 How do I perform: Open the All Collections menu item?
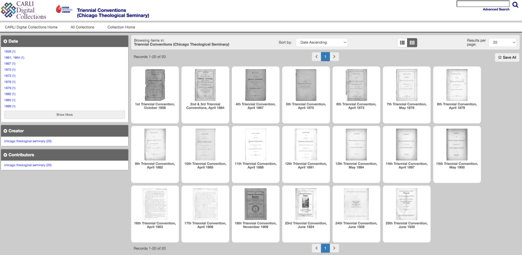pos(82,27)
